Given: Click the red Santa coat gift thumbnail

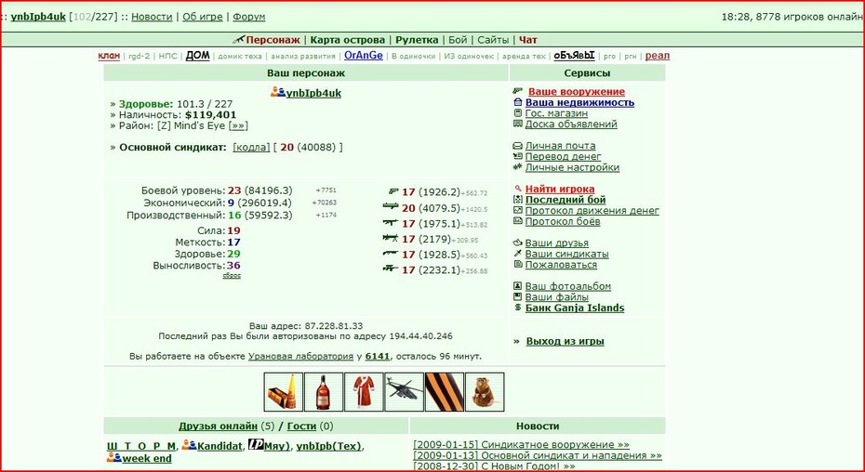Looking at the screenshot, I should 364,392.
